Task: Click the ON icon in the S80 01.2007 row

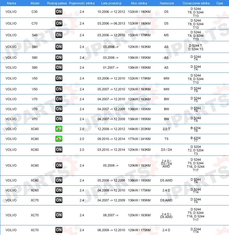Action: point(59,68)
